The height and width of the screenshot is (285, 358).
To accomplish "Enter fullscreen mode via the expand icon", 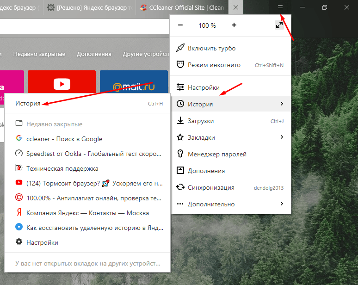I will [279, 25].
